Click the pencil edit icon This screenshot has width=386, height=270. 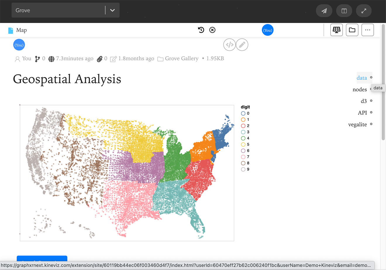pos(242,45)
